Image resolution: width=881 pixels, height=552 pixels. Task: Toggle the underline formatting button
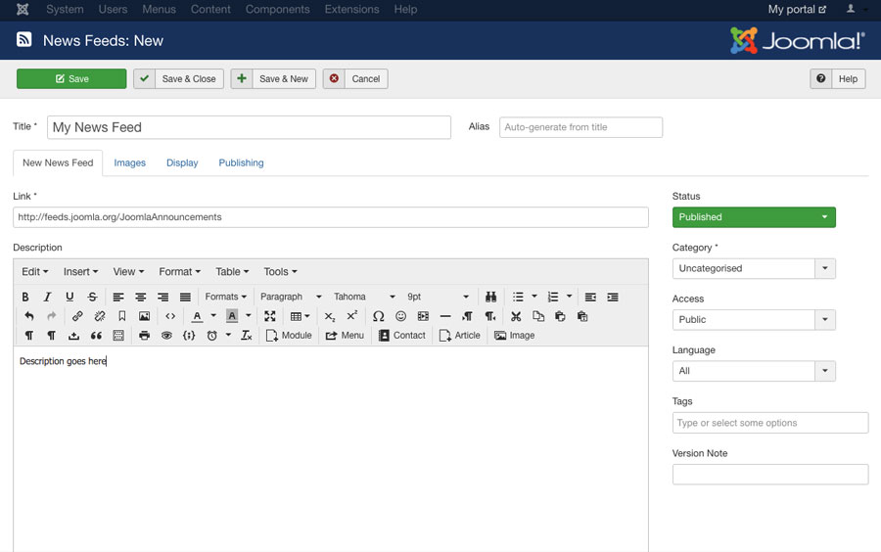pos(70,297)
